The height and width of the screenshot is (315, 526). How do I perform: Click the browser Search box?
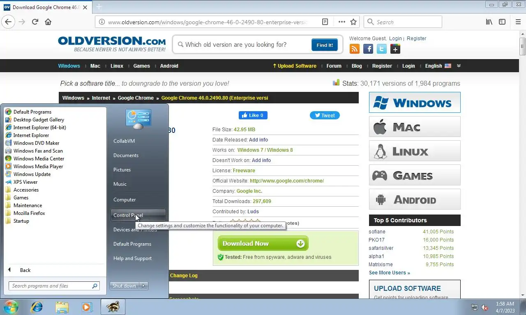tap(403, 22)
